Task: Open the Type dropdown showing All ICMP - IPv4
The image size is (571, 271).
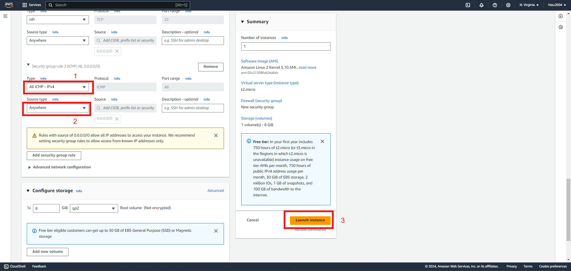Action: coord(58,87)
